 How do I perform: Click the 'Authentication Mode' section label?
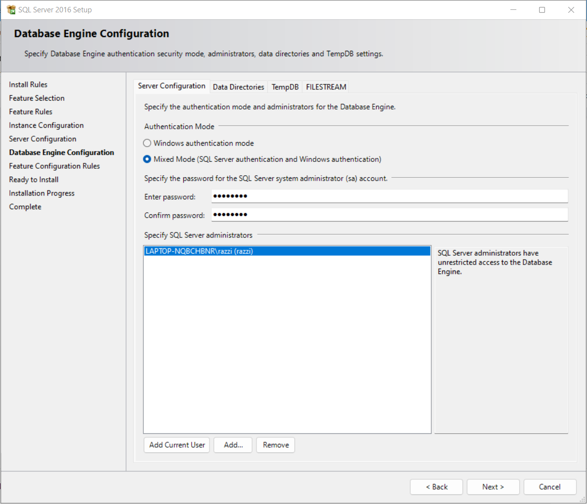click(179, 127)
